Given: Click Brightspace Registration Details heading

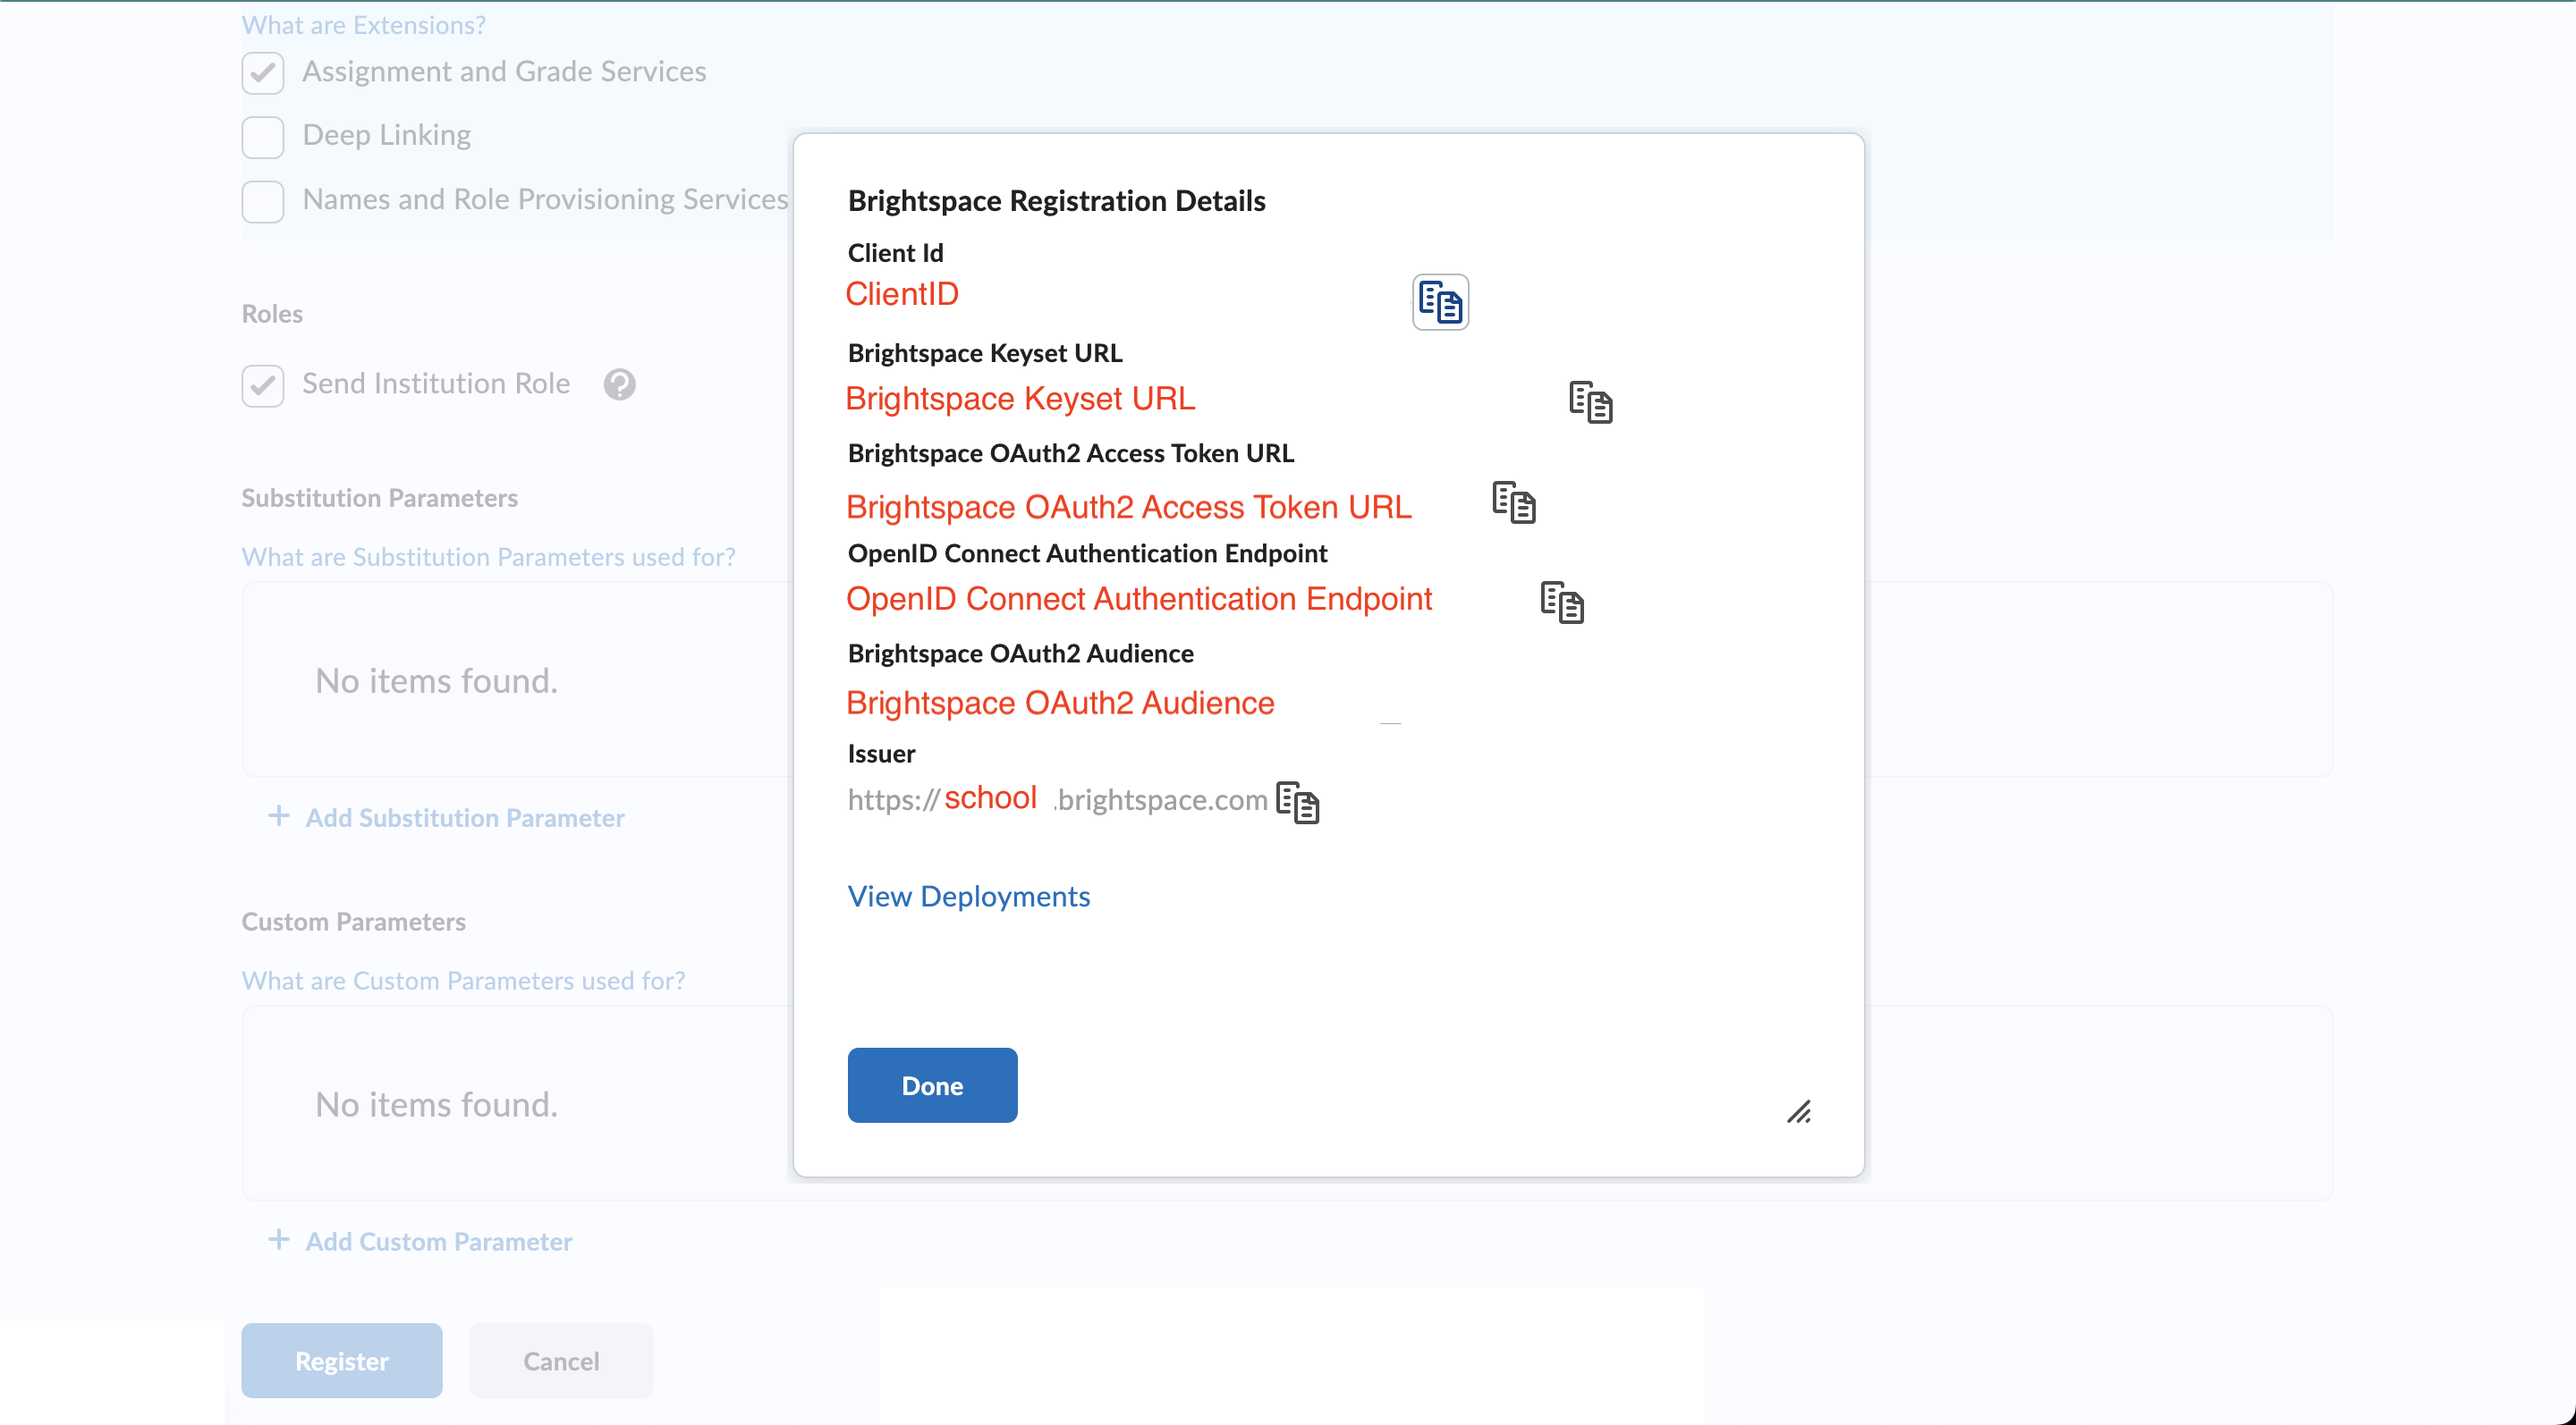Looking at the screenshot, I should [x=1056, y=201].
